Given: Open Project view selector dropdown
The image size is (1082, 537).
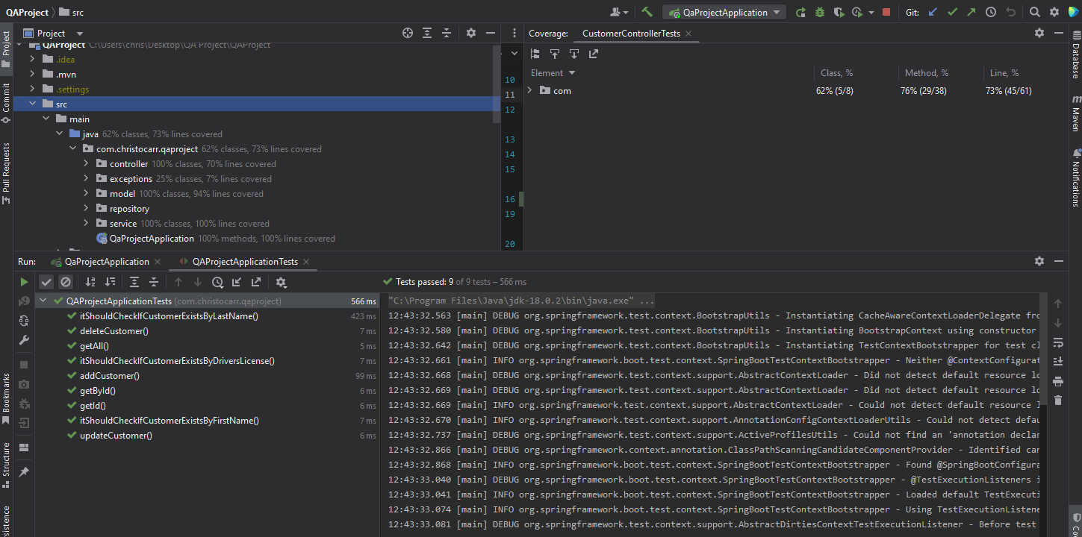Looking at the screenshot, I should tap(80, 34).
